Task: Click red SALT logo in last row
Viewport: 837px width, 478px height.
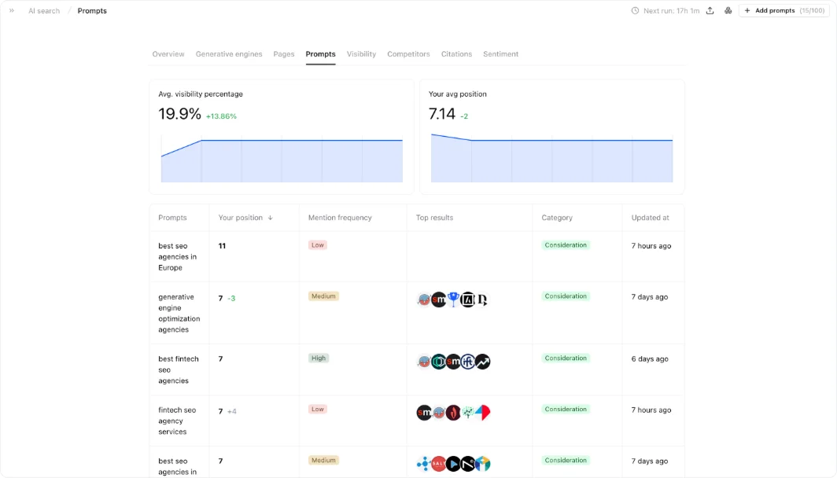Action: [x=439, y=464]
